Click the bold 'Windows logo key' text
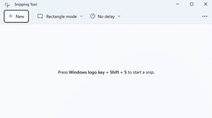Screen dimensions: 212x118 87,72
